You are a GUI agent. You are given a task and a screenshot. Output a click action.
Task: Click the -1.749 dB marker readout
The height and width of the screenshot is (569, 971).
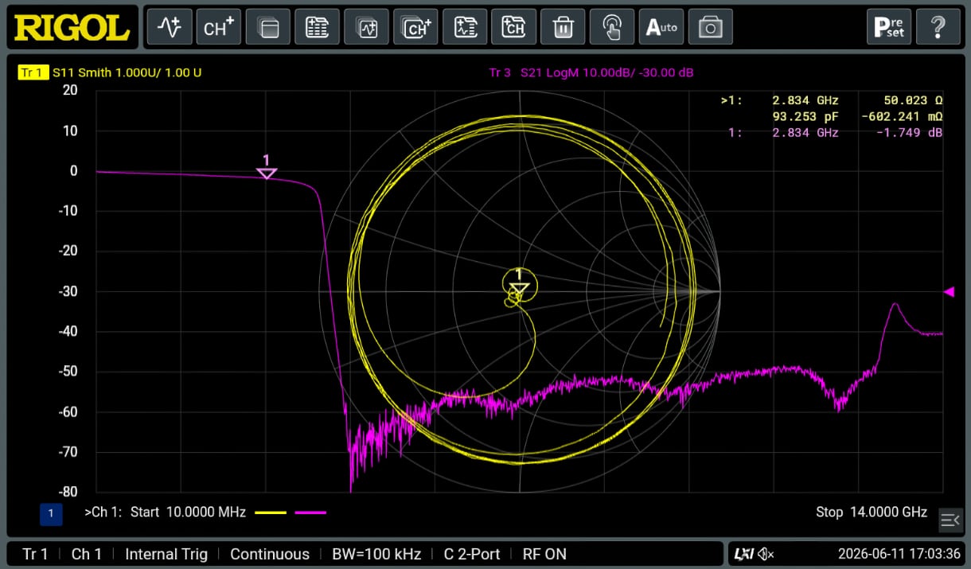[909, 133]
